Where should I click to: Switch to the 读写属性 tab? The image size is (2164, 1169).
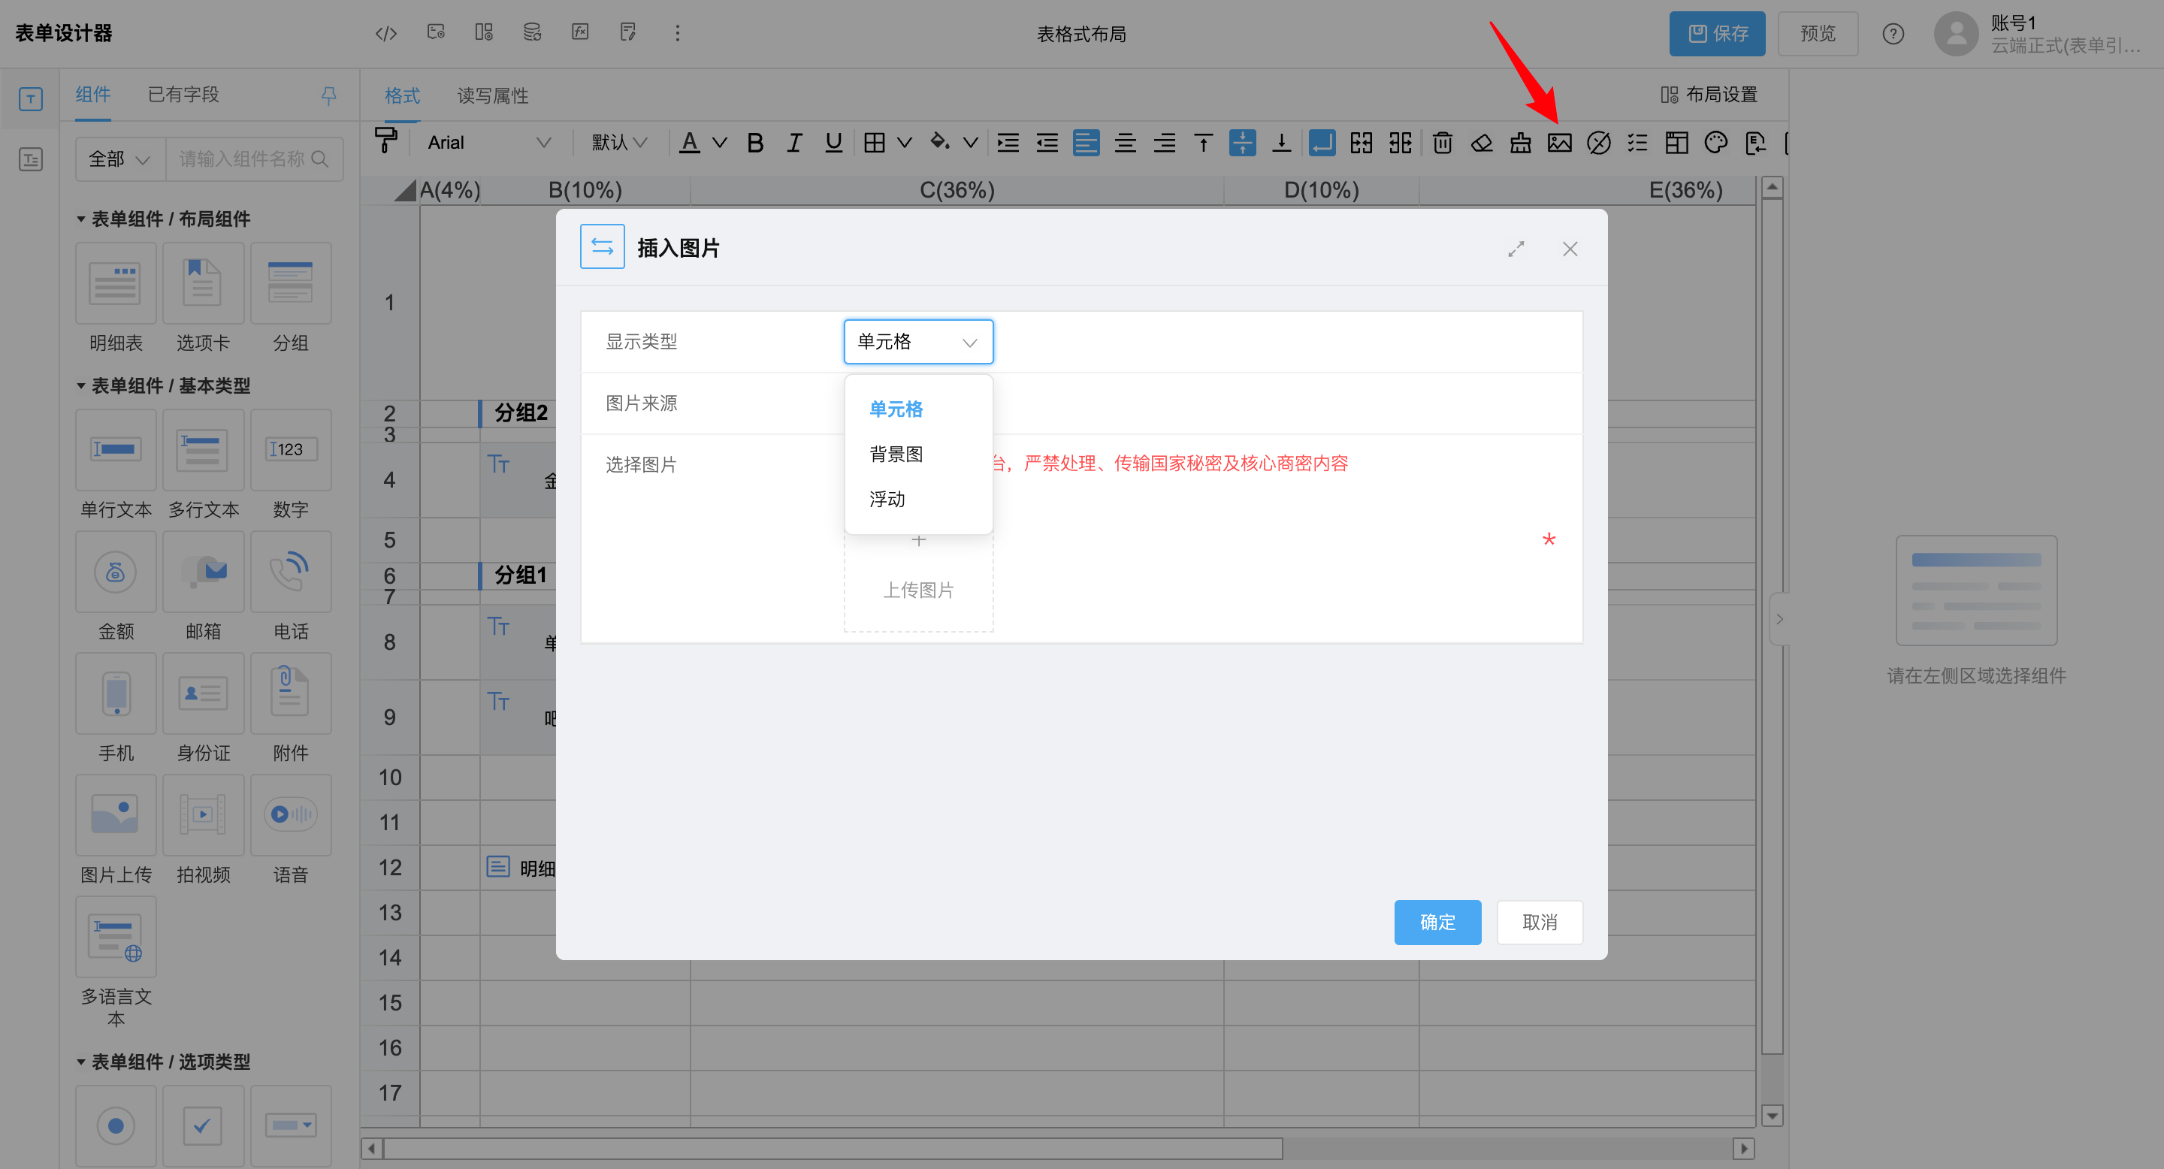point(493,95)
